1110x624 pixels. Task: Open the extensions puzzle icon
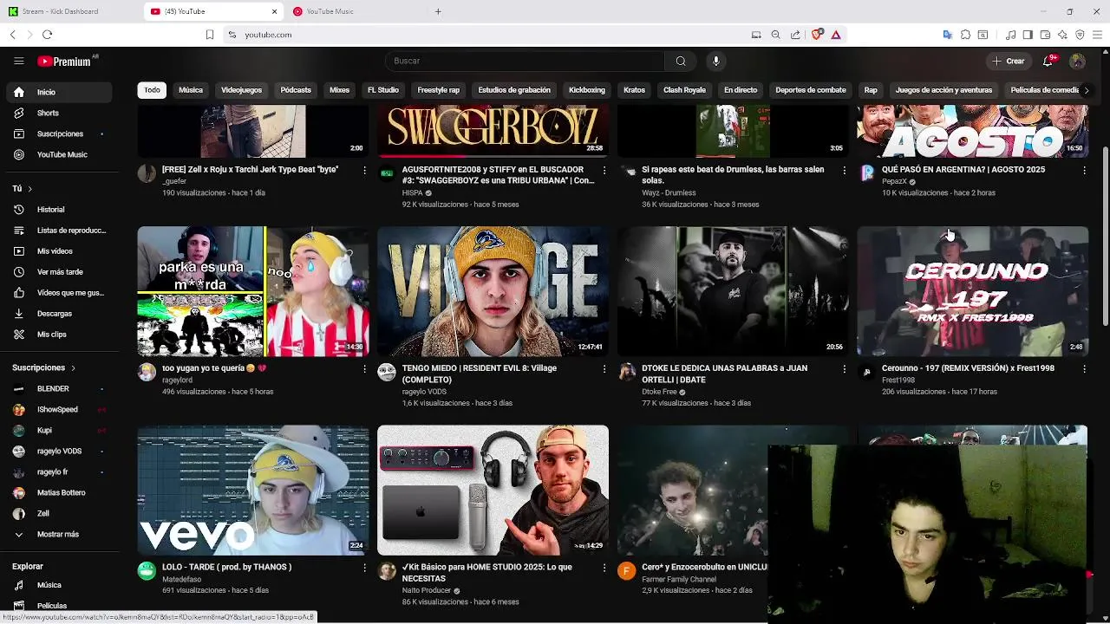pyautogui.click(x=965, y=35)
